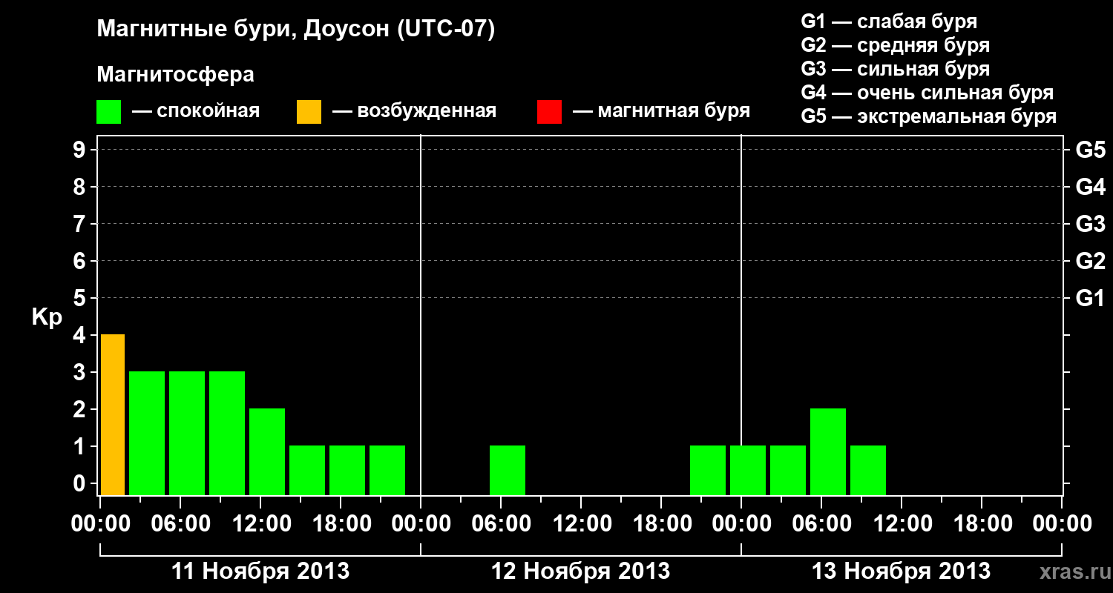This screenshot has height=593, width=1113.
Task: Click the '— возбужденная' legend label
Action: pos(414,111)
